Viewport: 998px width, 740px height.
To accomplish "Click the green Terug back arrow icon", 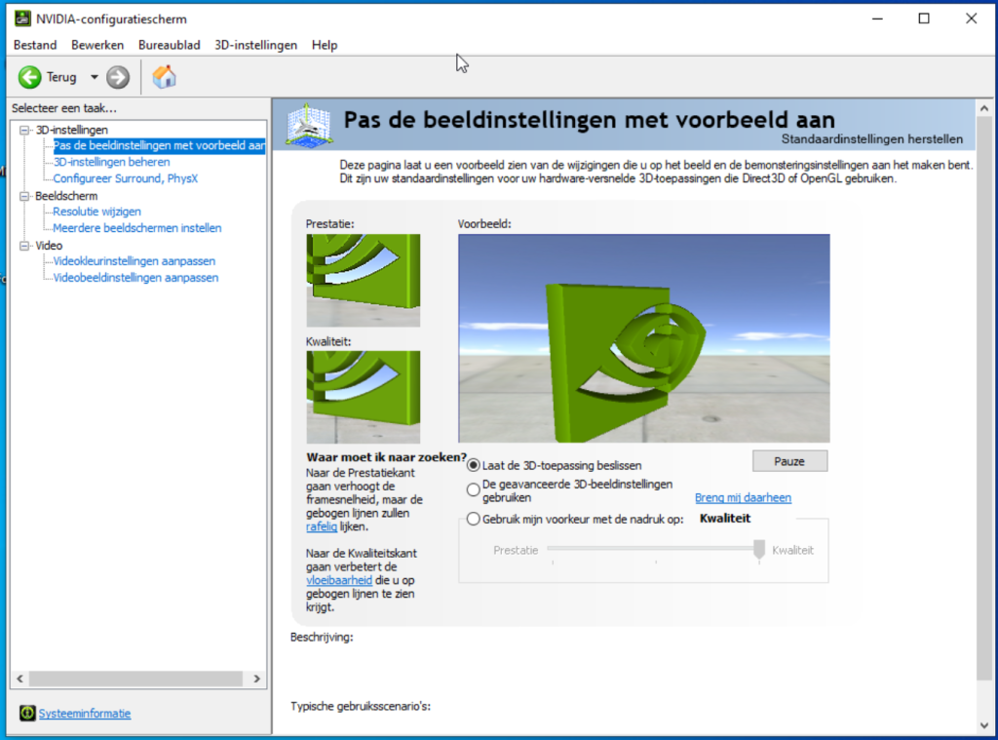I will [x=29, y=77].
